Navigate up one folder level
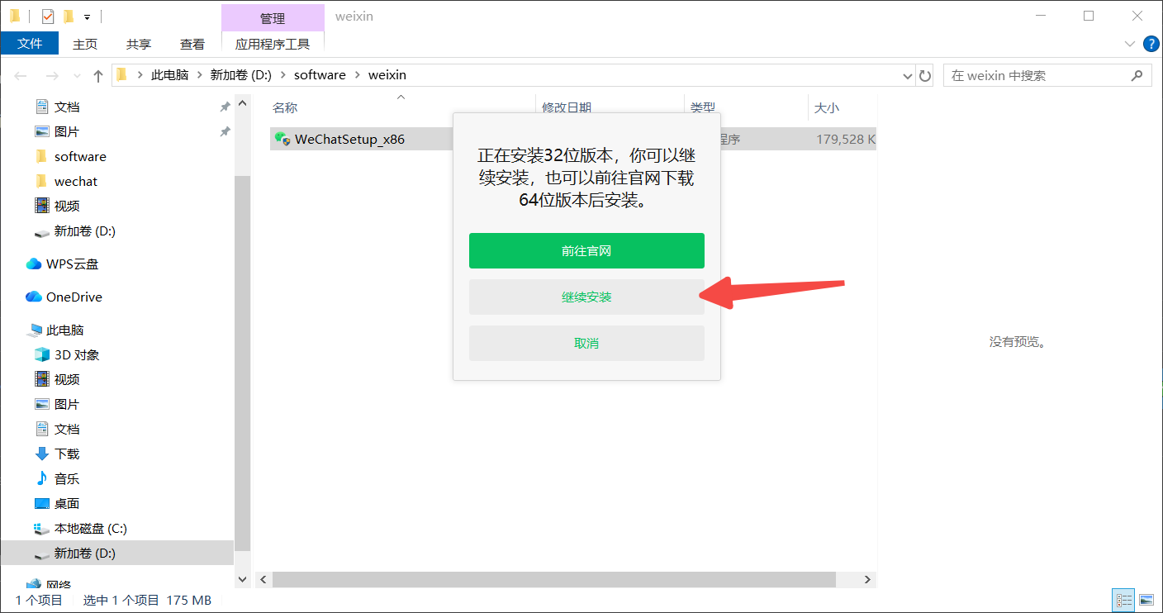1163x613 pixels. coord(98,76)
